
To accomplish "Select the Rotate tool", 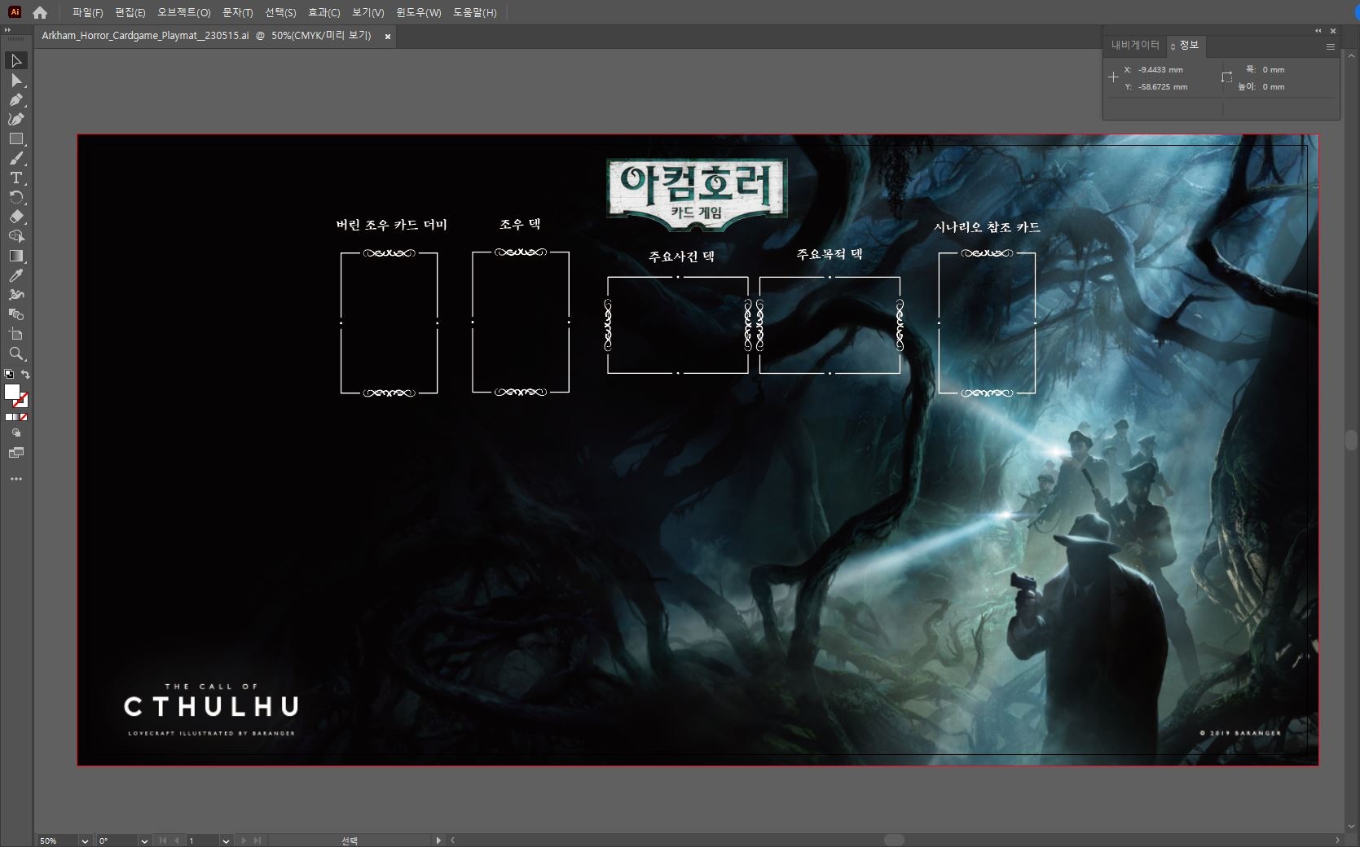I will pyautogui.click(x=16, y=198).
